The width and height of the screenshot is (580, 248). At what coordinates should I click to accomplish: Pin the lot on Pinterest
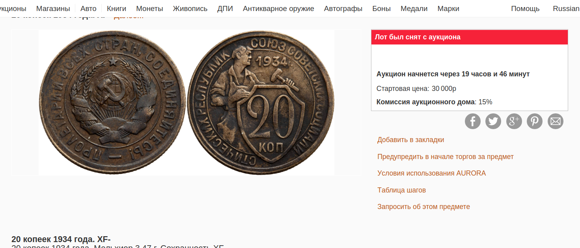(535, 121)
